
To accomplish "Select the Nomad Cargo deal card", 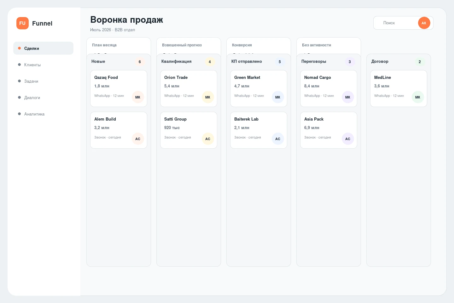I will [329, 89].
